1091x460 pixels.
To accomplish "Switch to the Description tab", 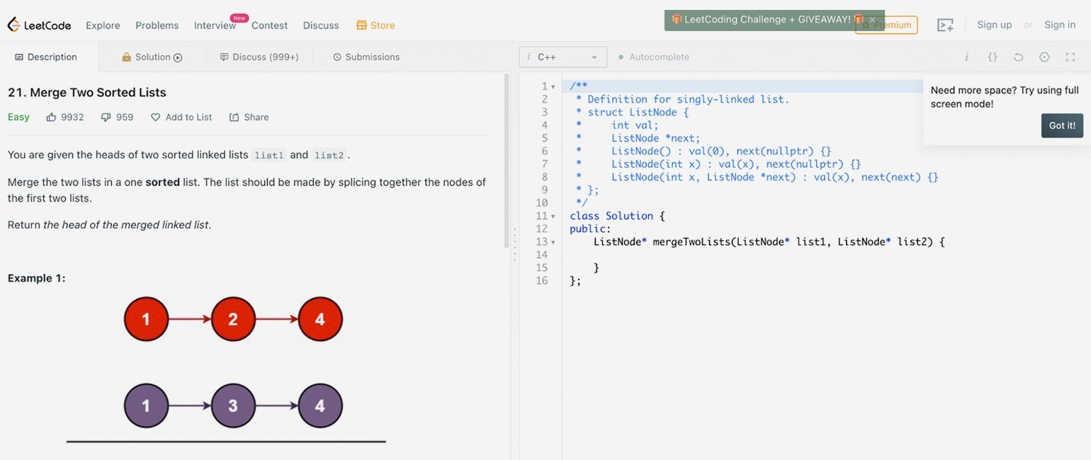I will (46, 57).
